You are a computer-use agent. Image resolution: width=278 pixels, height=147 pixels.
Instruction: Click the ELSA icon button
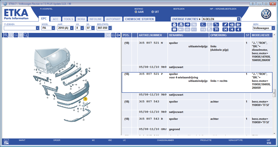pyautogui.click(x=203, y=25)
